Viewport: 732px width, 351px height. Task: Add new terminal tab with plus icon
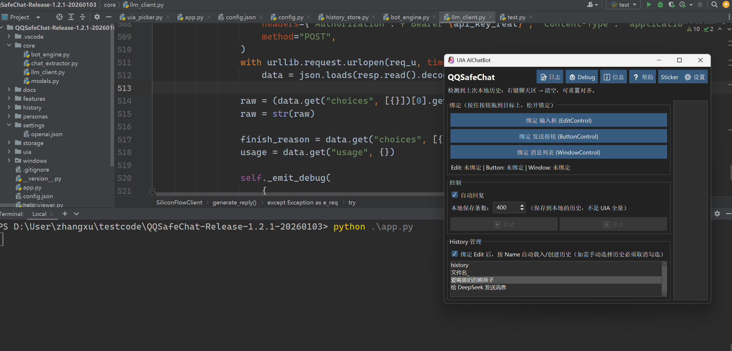[65, 214]
